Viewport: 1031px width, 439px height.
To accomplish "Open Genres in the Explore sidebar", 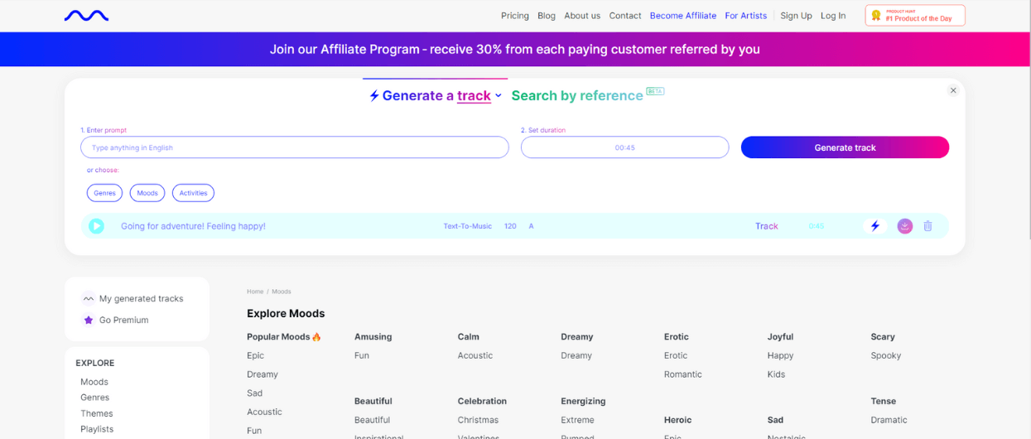I will tap(94, 398).
